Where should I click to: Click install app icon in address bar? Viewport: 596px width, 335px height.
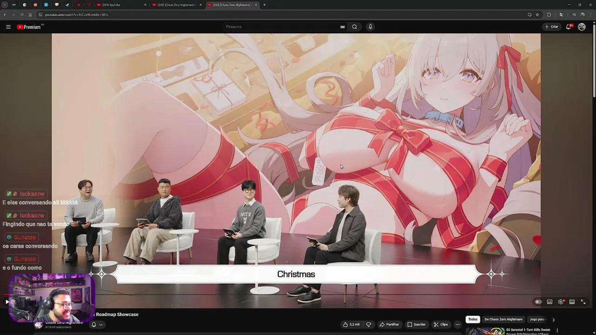(x=529, y=14)
